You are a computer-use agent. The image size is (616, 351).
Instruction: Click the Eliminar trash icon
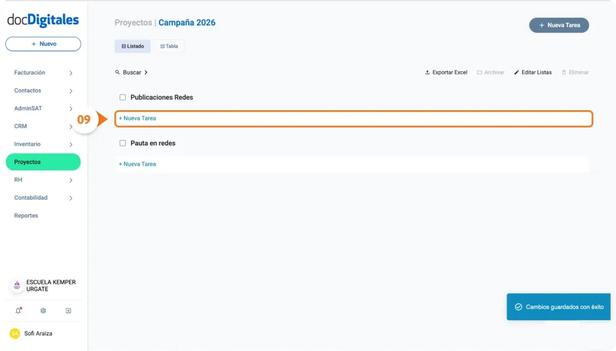coord(565,72)
